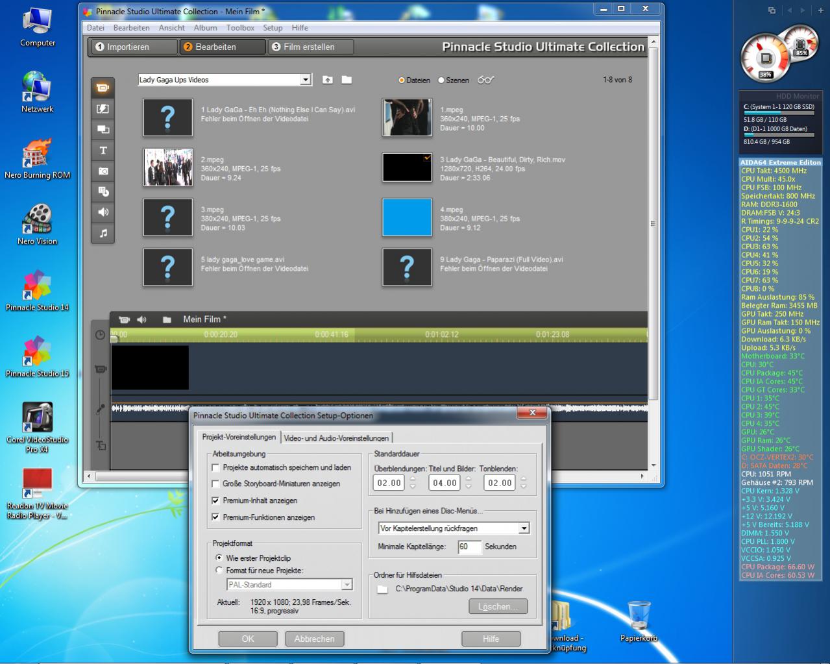
Task: Click the parent folder up-arrow icon
Action: coord(328,80)
